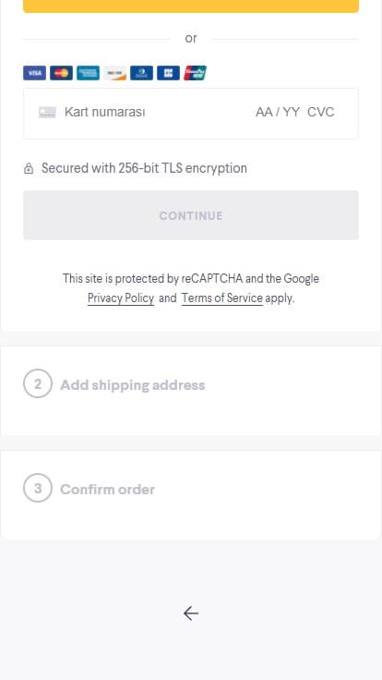Click the JCB card logo
The width and height of the screenshot is (382, 680).
coord(169,73)
